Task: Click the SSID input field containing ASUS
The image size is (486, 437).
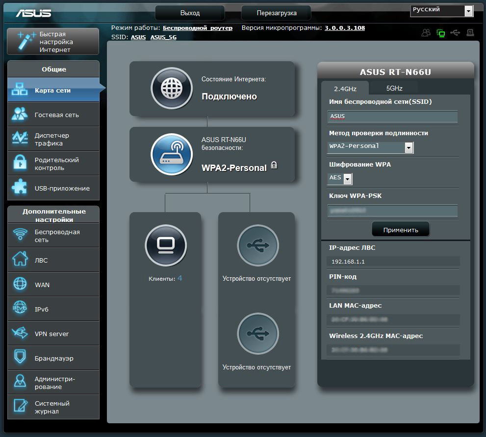Action: [392, 116]
